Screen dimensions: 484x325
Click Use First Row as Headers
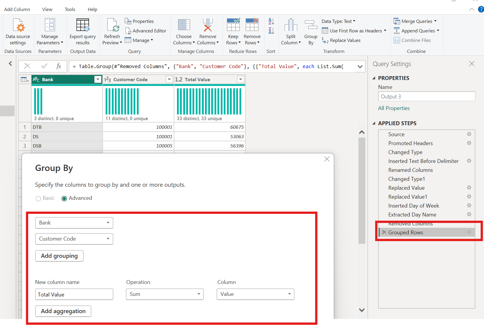354,31
